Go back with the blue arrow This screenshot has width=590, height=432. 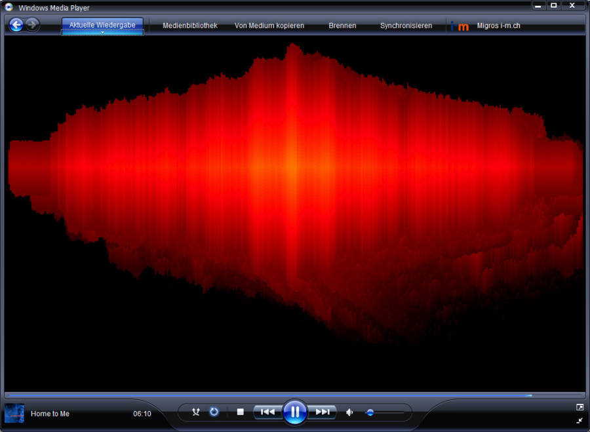(16, 25)
